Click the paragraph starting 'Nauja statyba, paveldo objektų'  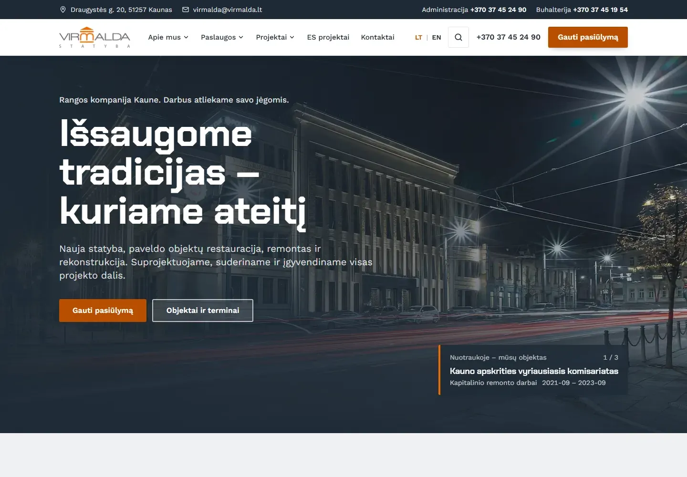coord(216,262)
